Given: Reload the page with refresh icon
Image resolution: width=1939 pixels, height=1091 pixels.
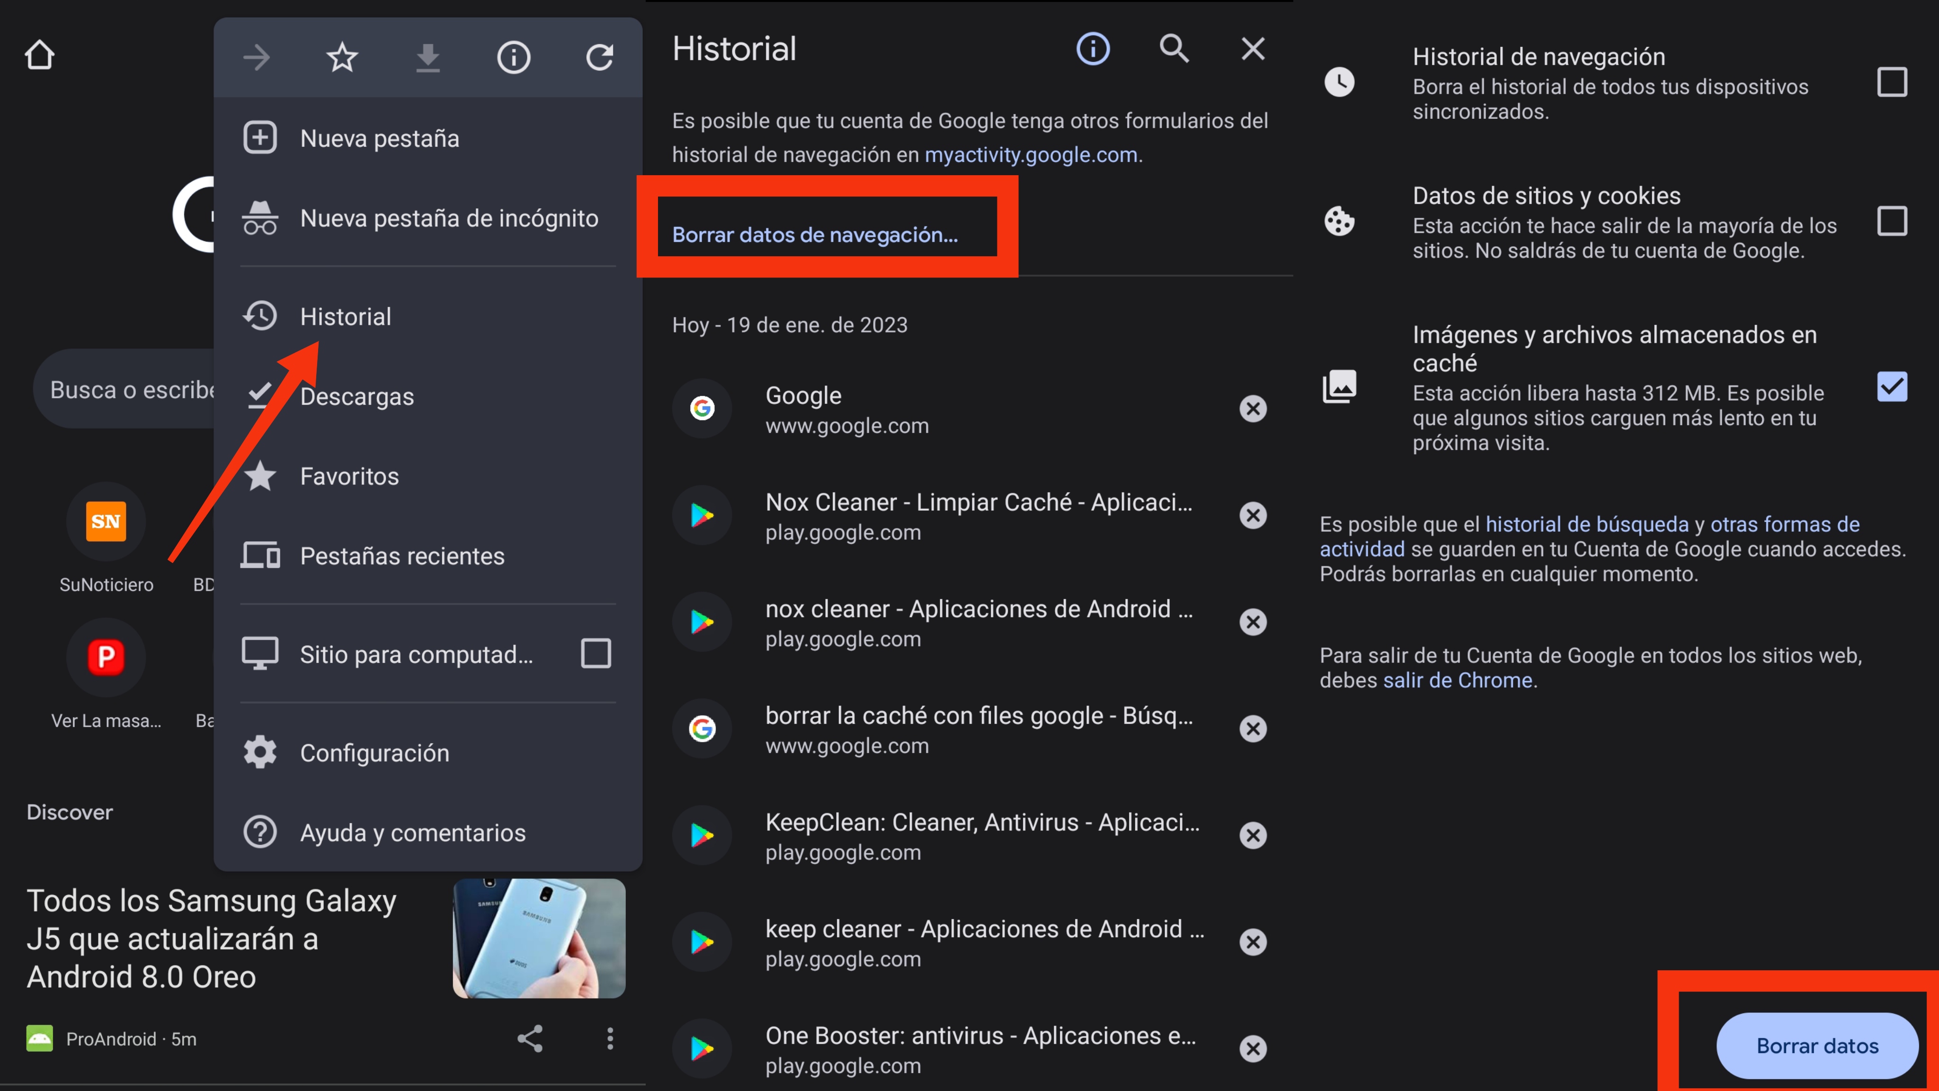Looking at the screenshot, I should 599,57.
